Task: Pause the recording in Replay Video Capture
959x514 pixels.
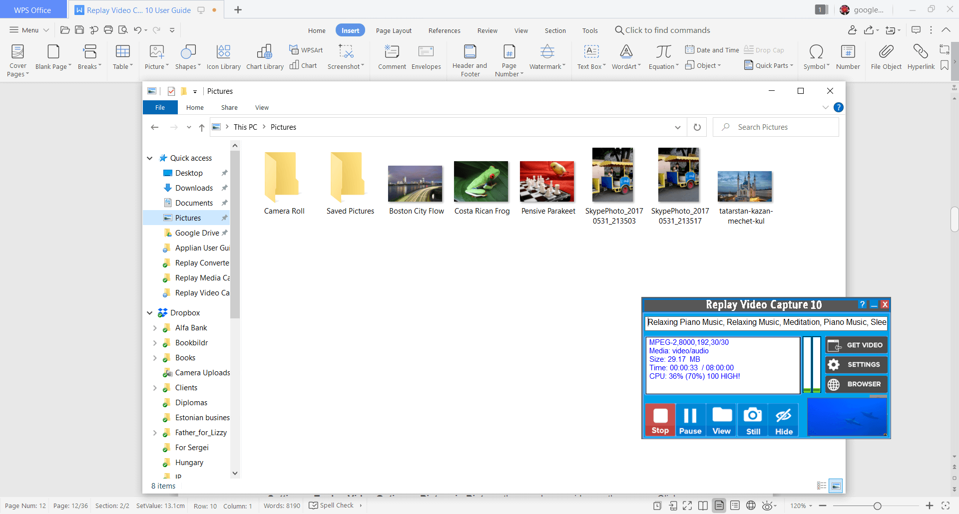Action: click(x=690, y=420)
